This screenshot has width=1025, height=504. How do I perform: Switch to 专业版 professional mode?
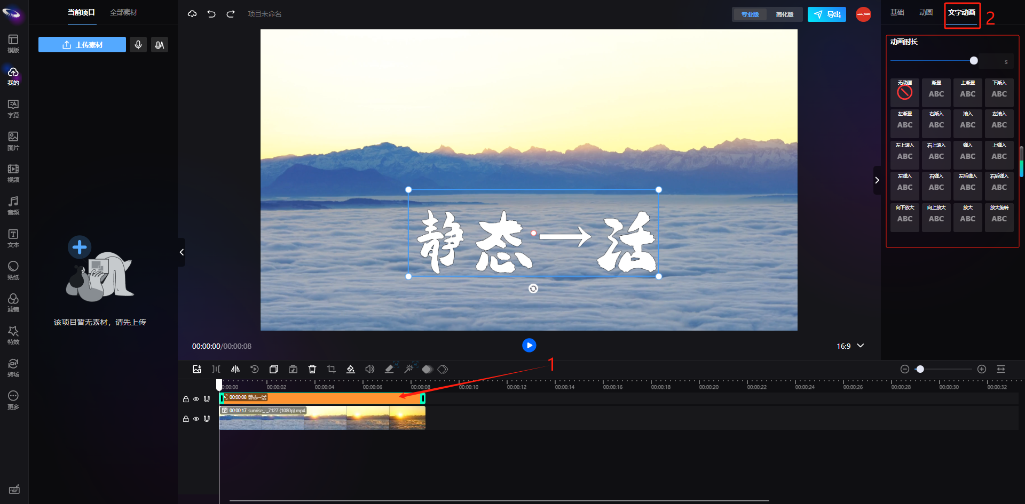pyautogui.click(x=750, y=14)
